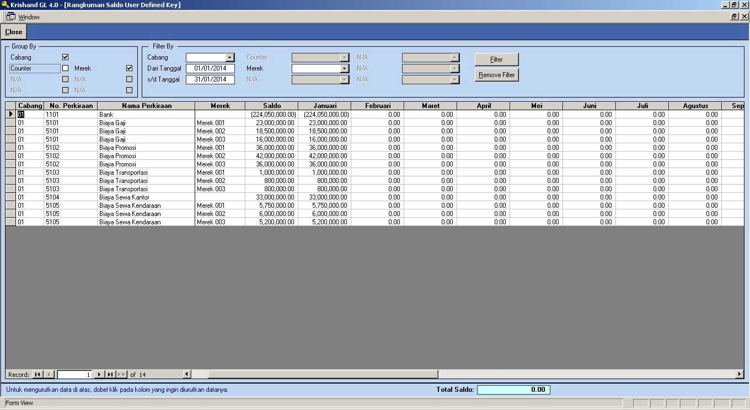Click the Saldo column header
Screen dimensions: 750x410
pyautogui.click(x=272, y=106)
